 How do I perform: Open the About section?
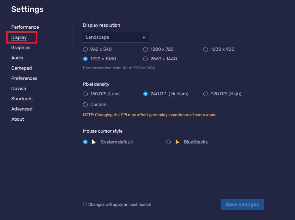point(18,119)
